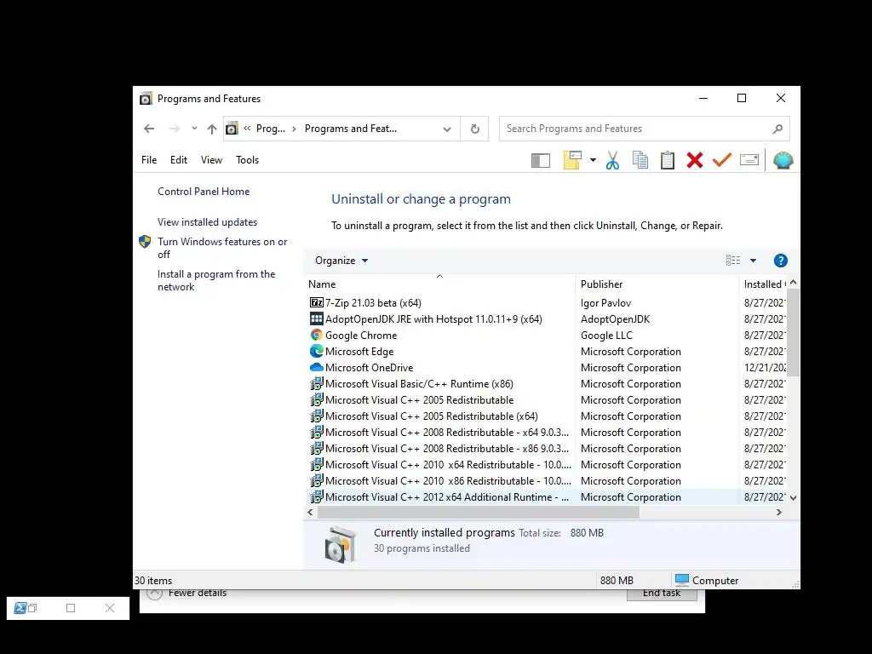Open the Edit menu
This screenshot has width=872, height=654.
click(179, 160)
